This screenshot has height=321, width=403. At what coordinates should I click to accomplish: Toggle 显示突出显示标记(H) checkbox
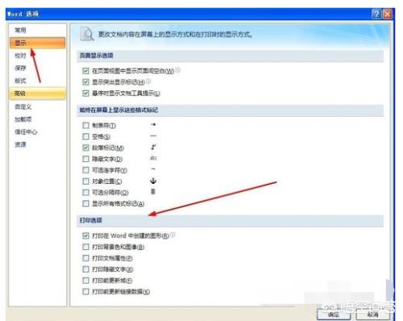tap(85, 81)
